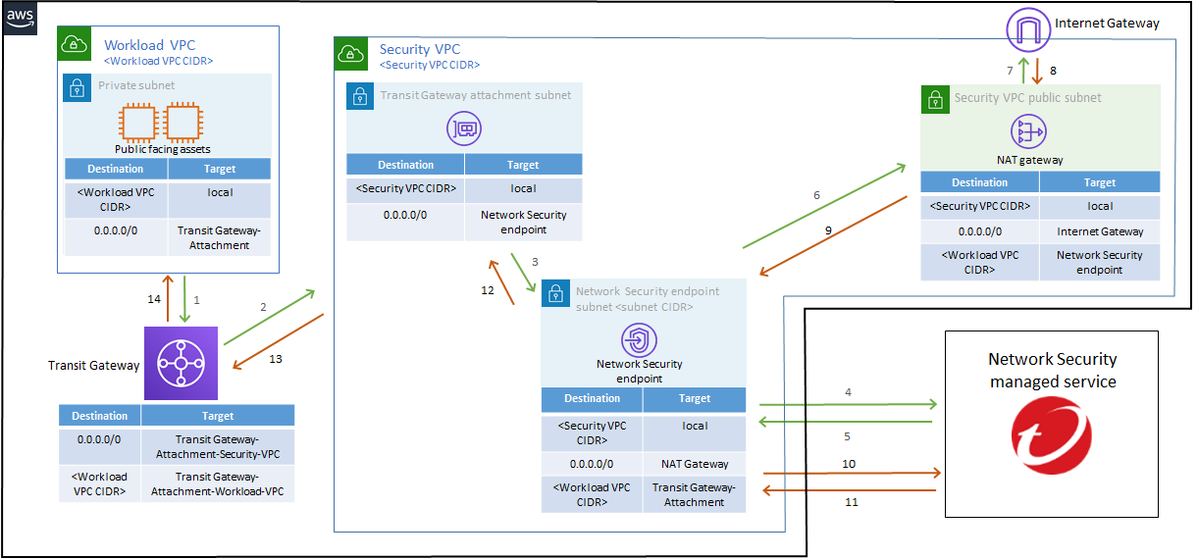Select the NAT gateway icon
1198x559 pixels.
[x=1028, y=131]
